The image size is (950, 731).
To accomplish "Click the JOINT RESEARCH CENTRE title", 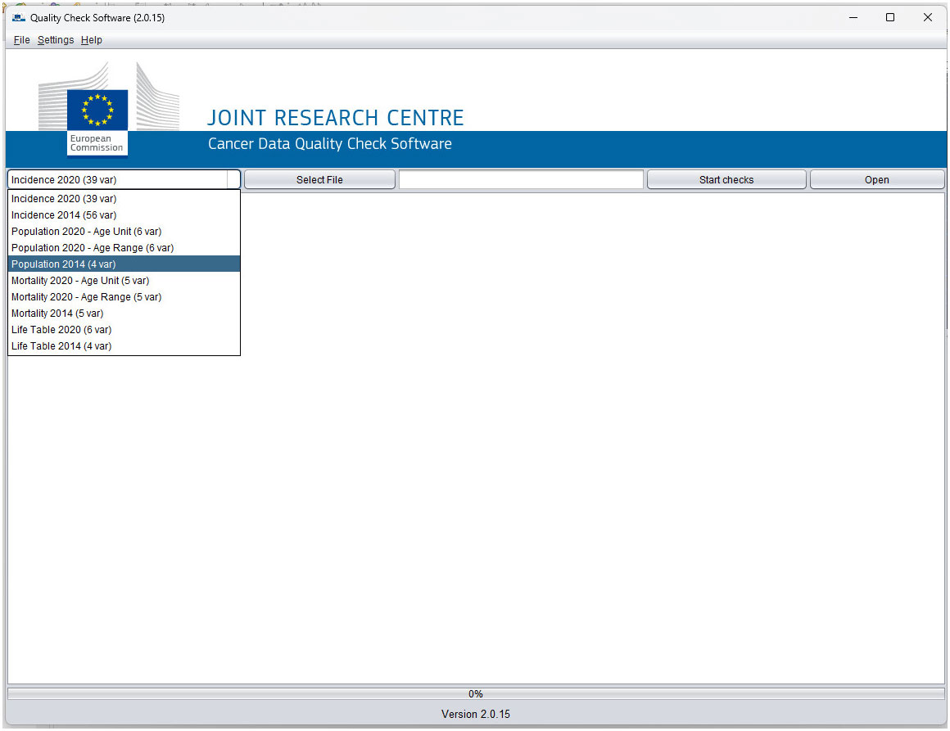I will 336,118.
